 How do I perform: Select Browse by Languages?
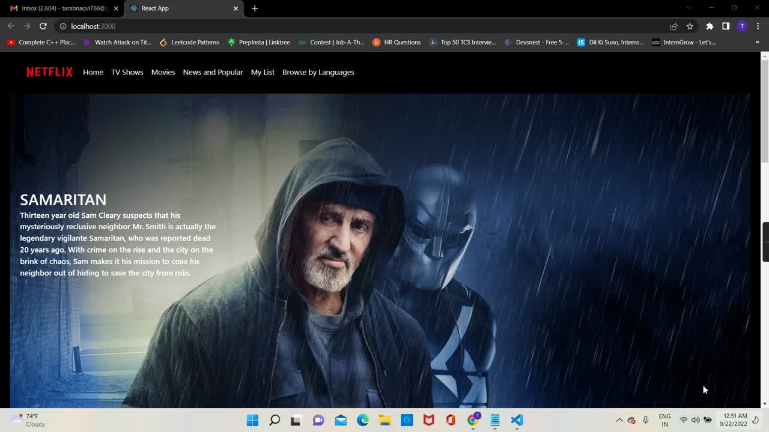[318, 72]
